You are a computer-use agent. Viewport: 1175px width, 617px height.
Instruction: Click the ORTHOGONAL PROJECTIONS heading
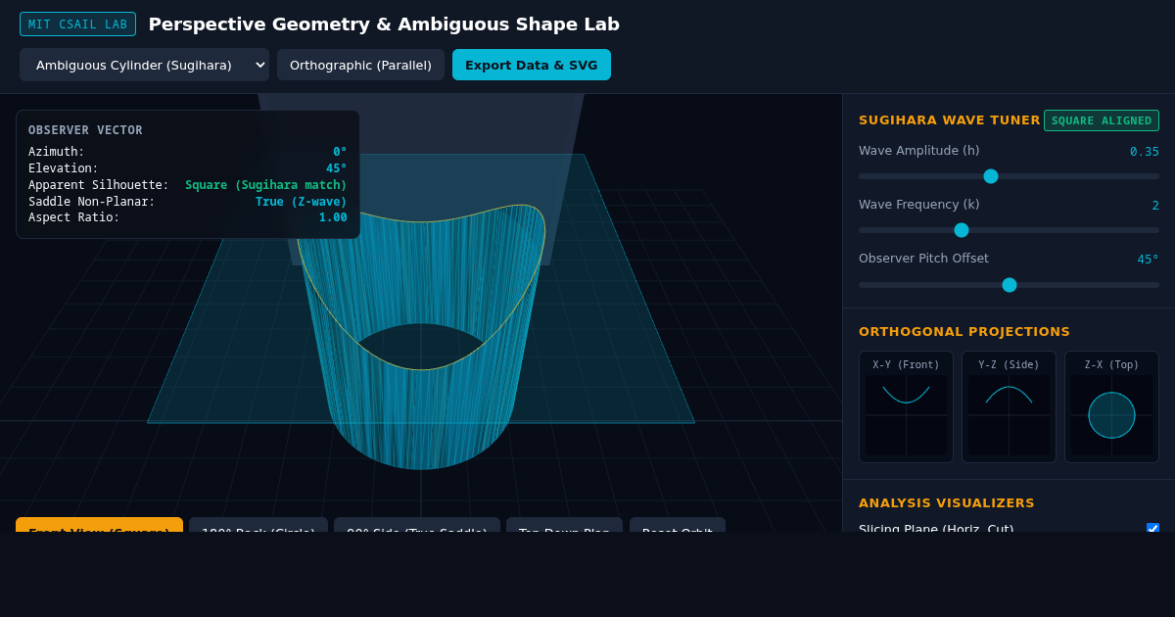[964, 332]
